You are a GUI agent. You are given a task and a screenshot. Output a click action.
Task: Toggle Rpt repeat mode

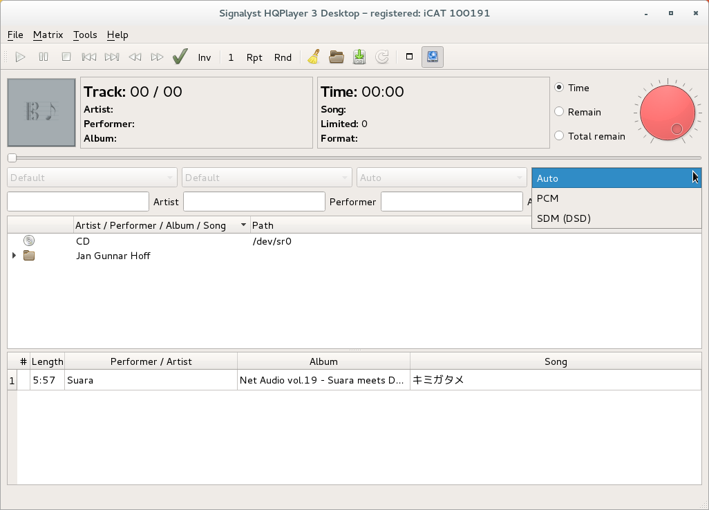coord(254,57)
